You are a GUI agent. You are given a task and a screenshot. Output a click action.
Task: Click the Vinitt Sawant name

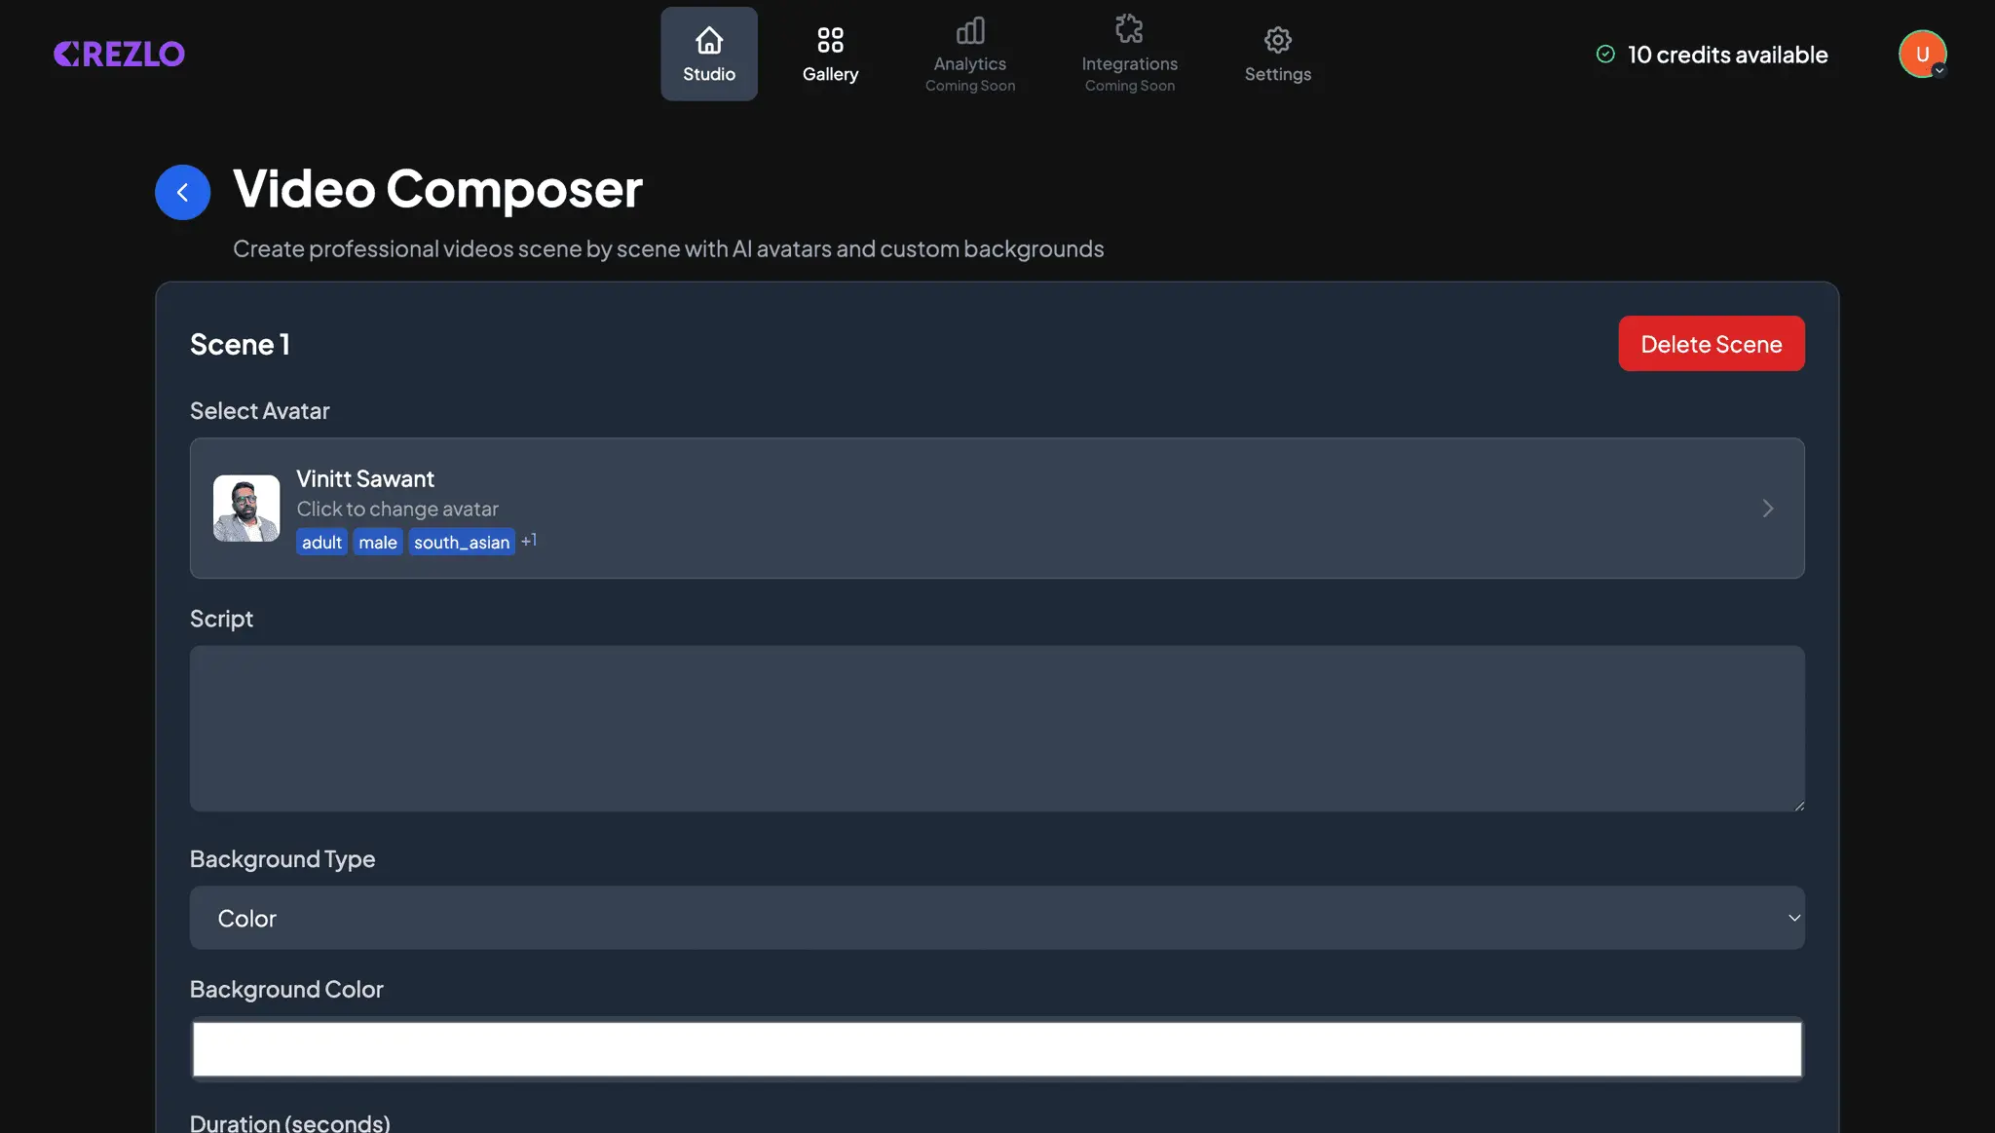click(x=365, y=478)
